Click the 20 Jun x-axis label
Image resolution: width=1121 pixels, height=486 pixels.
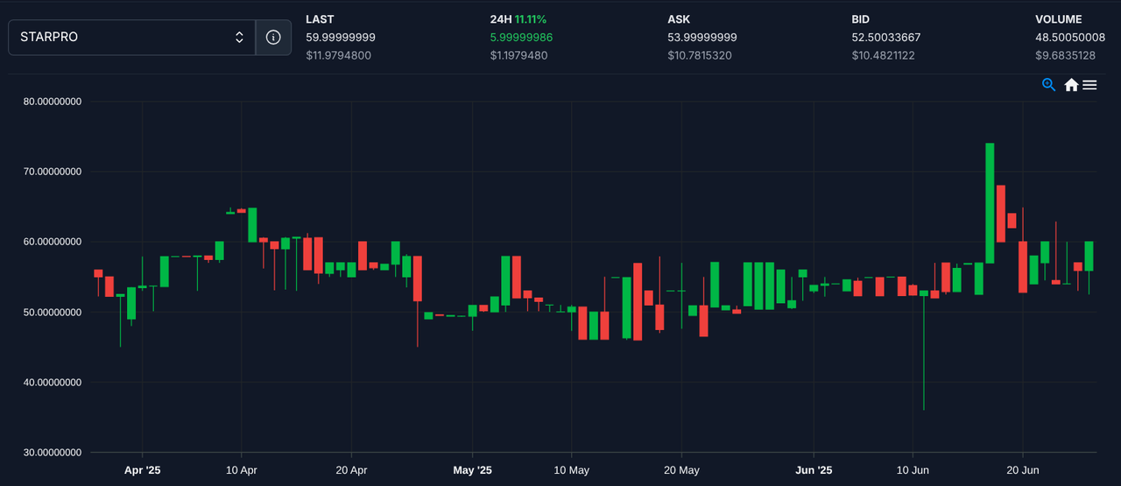(x=1023, y=470)
